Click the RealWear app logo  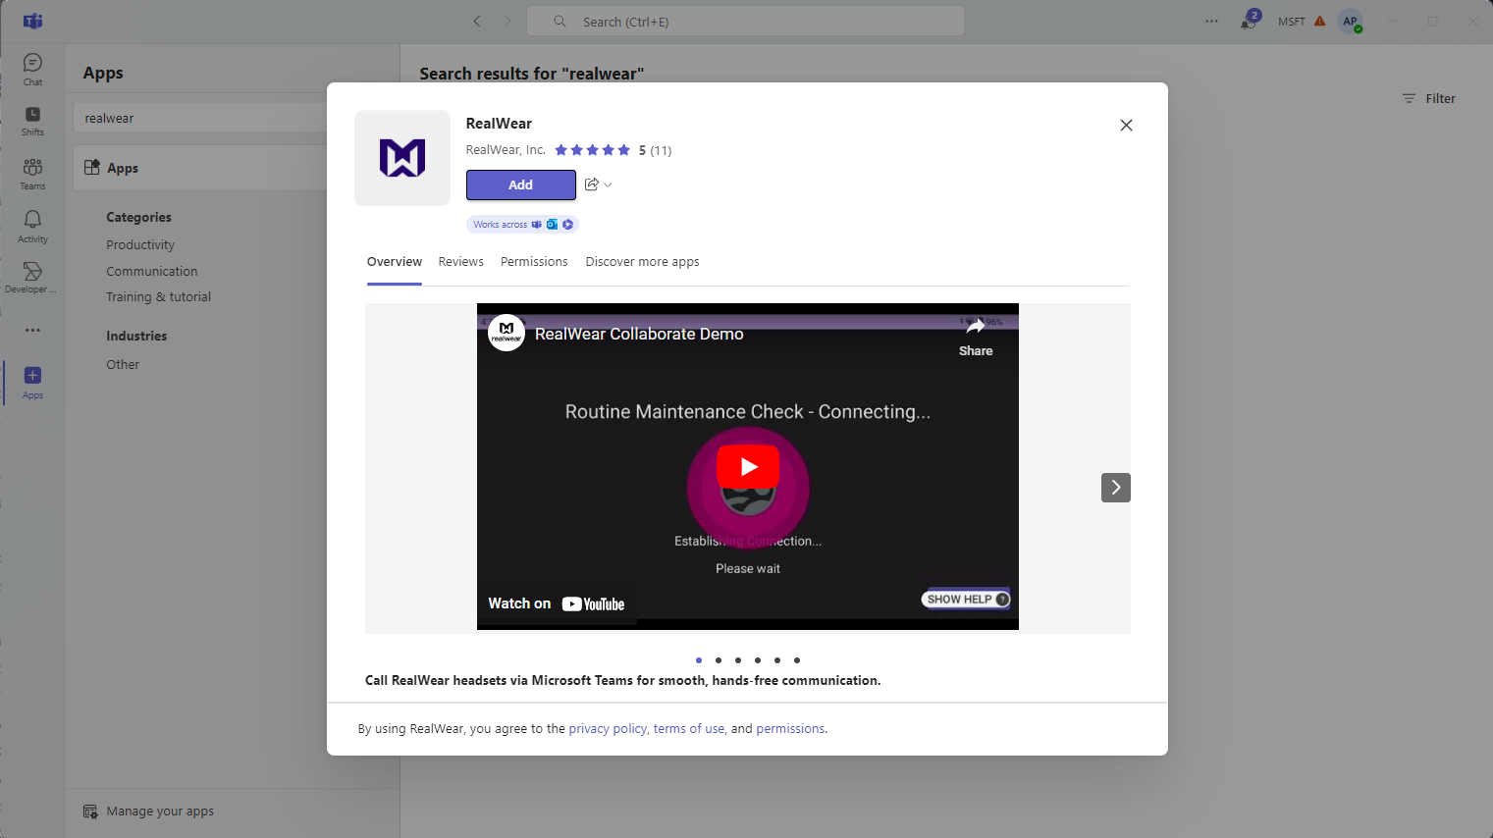click(402, 157)
